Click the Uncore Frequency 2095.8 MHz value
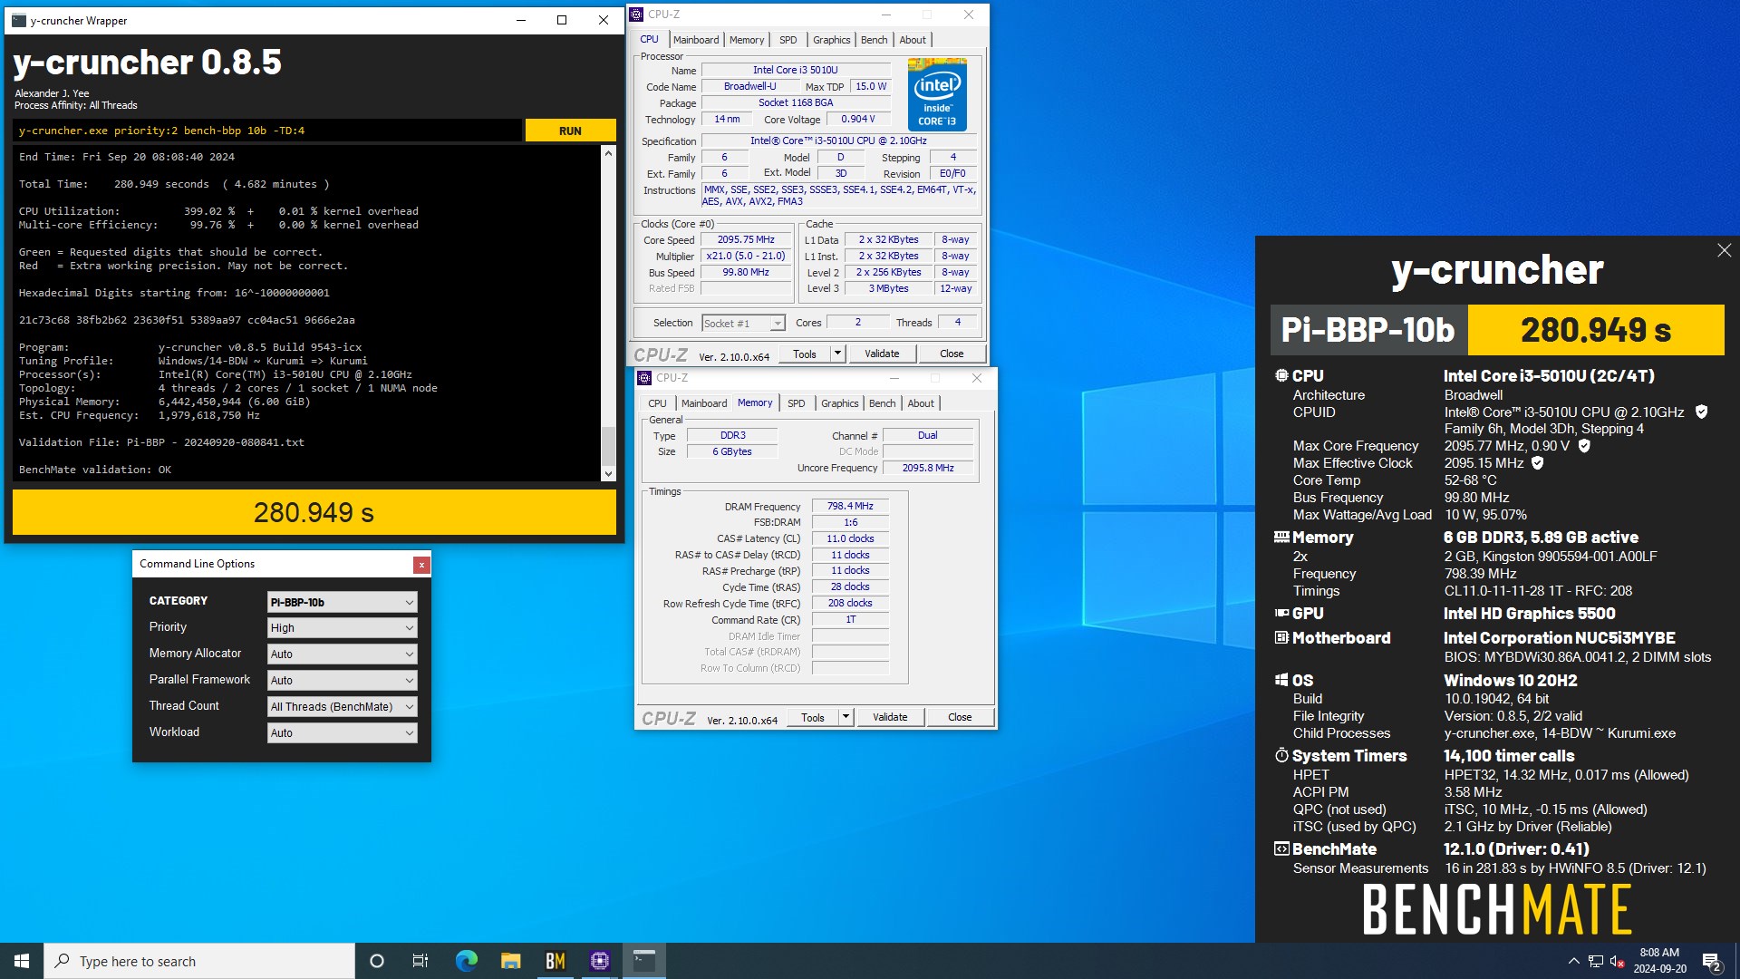This screenshot has height=979, width=1740. [928, 468]
